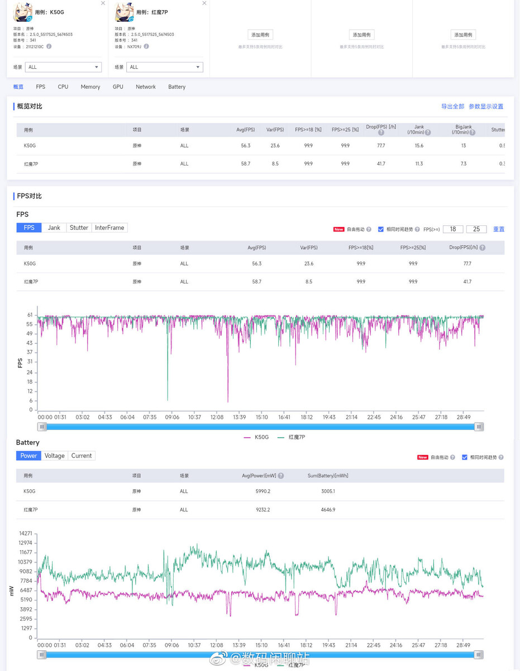520x671 pixels.
Task: Open the CPU tab
Action: 63,87
